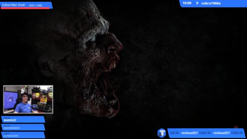Click the '10:00' timer text
Viewport: 247px width, 139px height.
point(187,3)
